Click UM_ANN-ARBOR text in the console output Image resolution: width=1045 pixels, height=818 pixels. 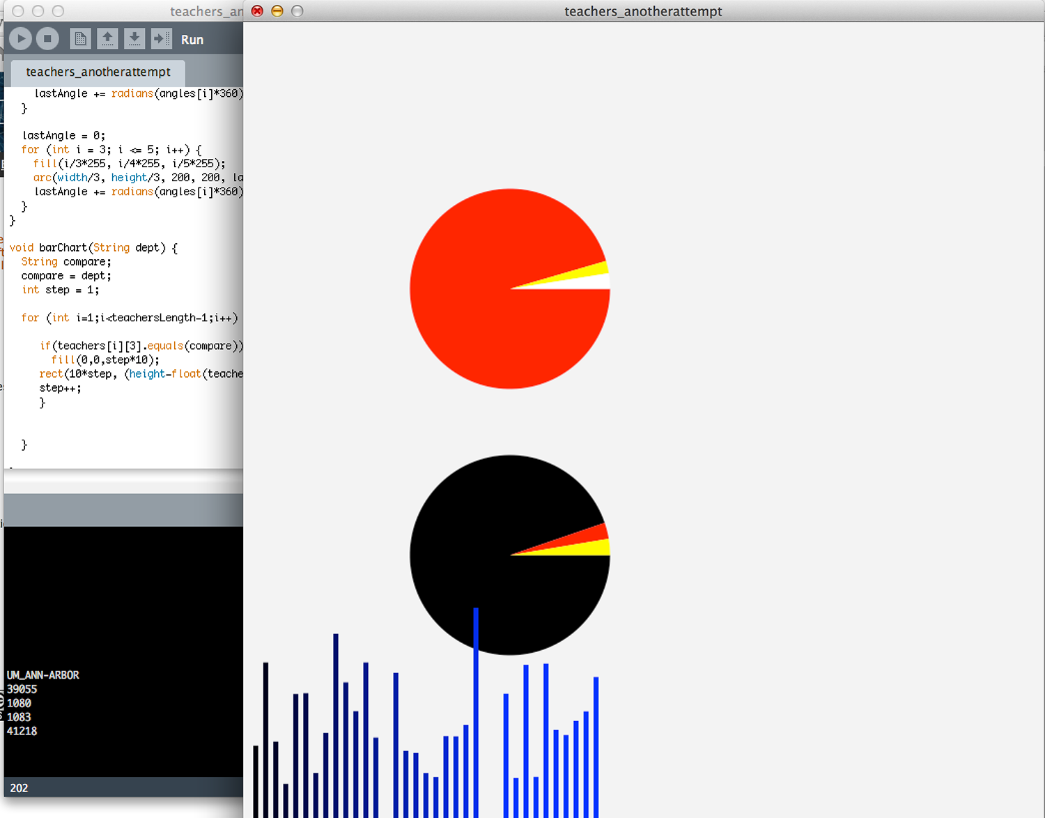pos(42,675)
